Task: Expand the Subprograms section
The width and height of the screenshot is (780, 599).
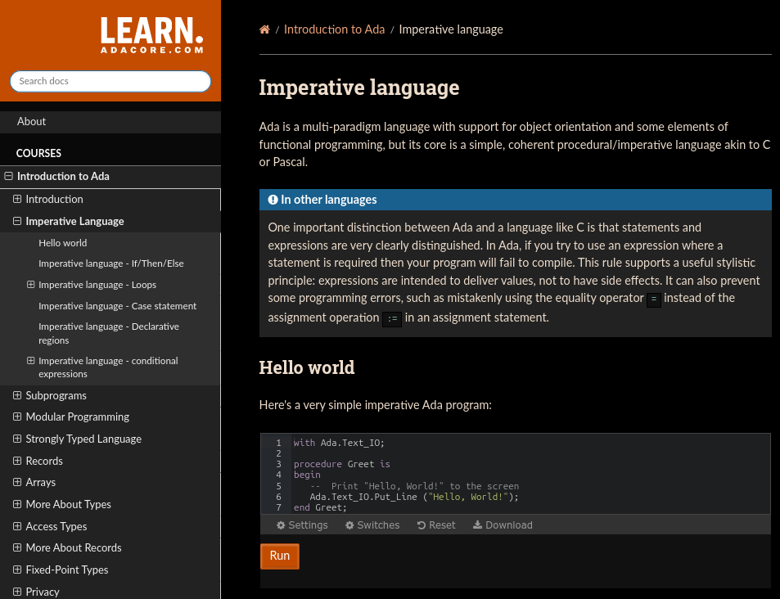Action: coord(17,395)
